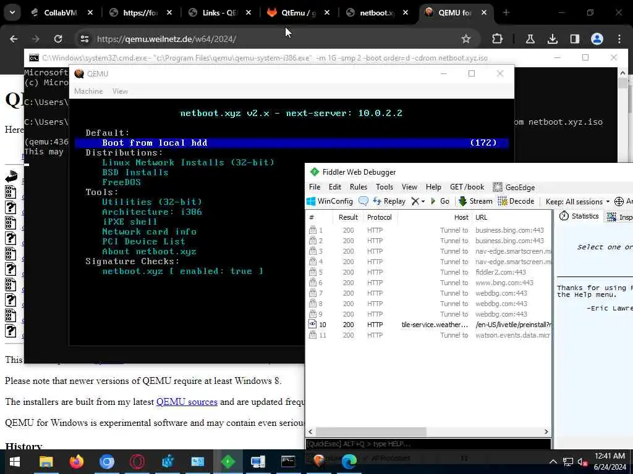Sort sessions by Protocol column
The image size is (633, 474).
(379, 217)
